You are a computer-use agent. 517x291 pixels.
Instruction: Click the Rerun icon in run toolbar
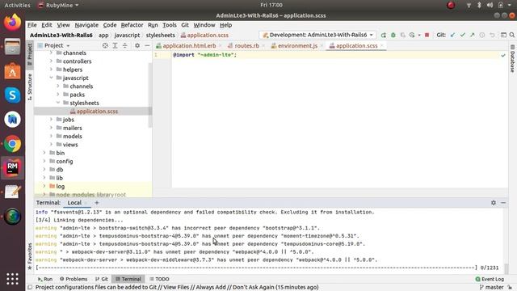click(x=383, y=35)
